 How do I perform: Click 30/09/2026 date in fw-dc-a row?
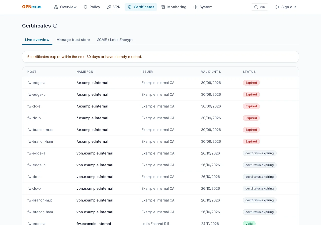(211, 106)
